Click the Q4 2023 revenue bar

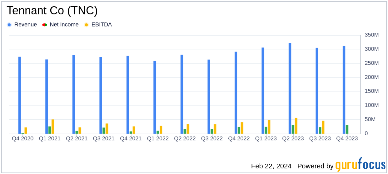pos(344,90)
